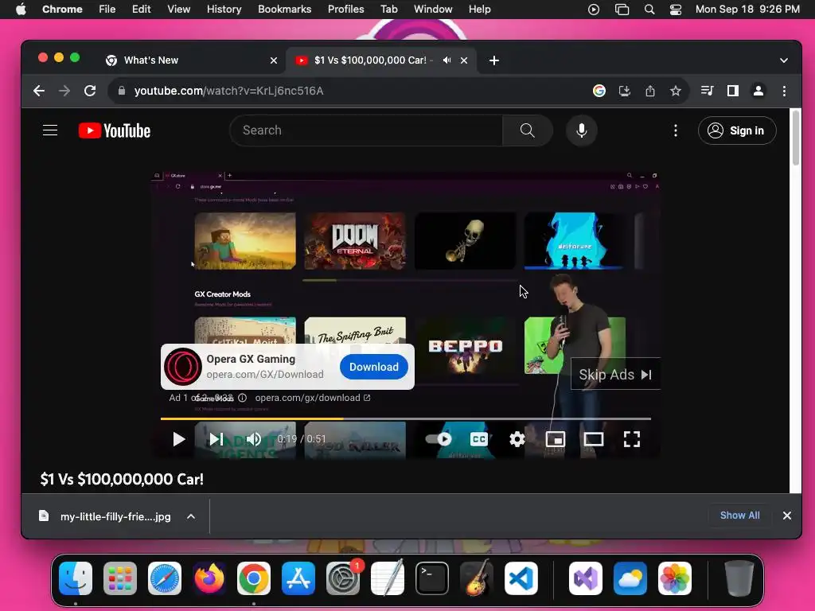The height and width of the screenshot is (611, 815).
Task: Start voice search with microphone icon
Action: pos(582,130)
